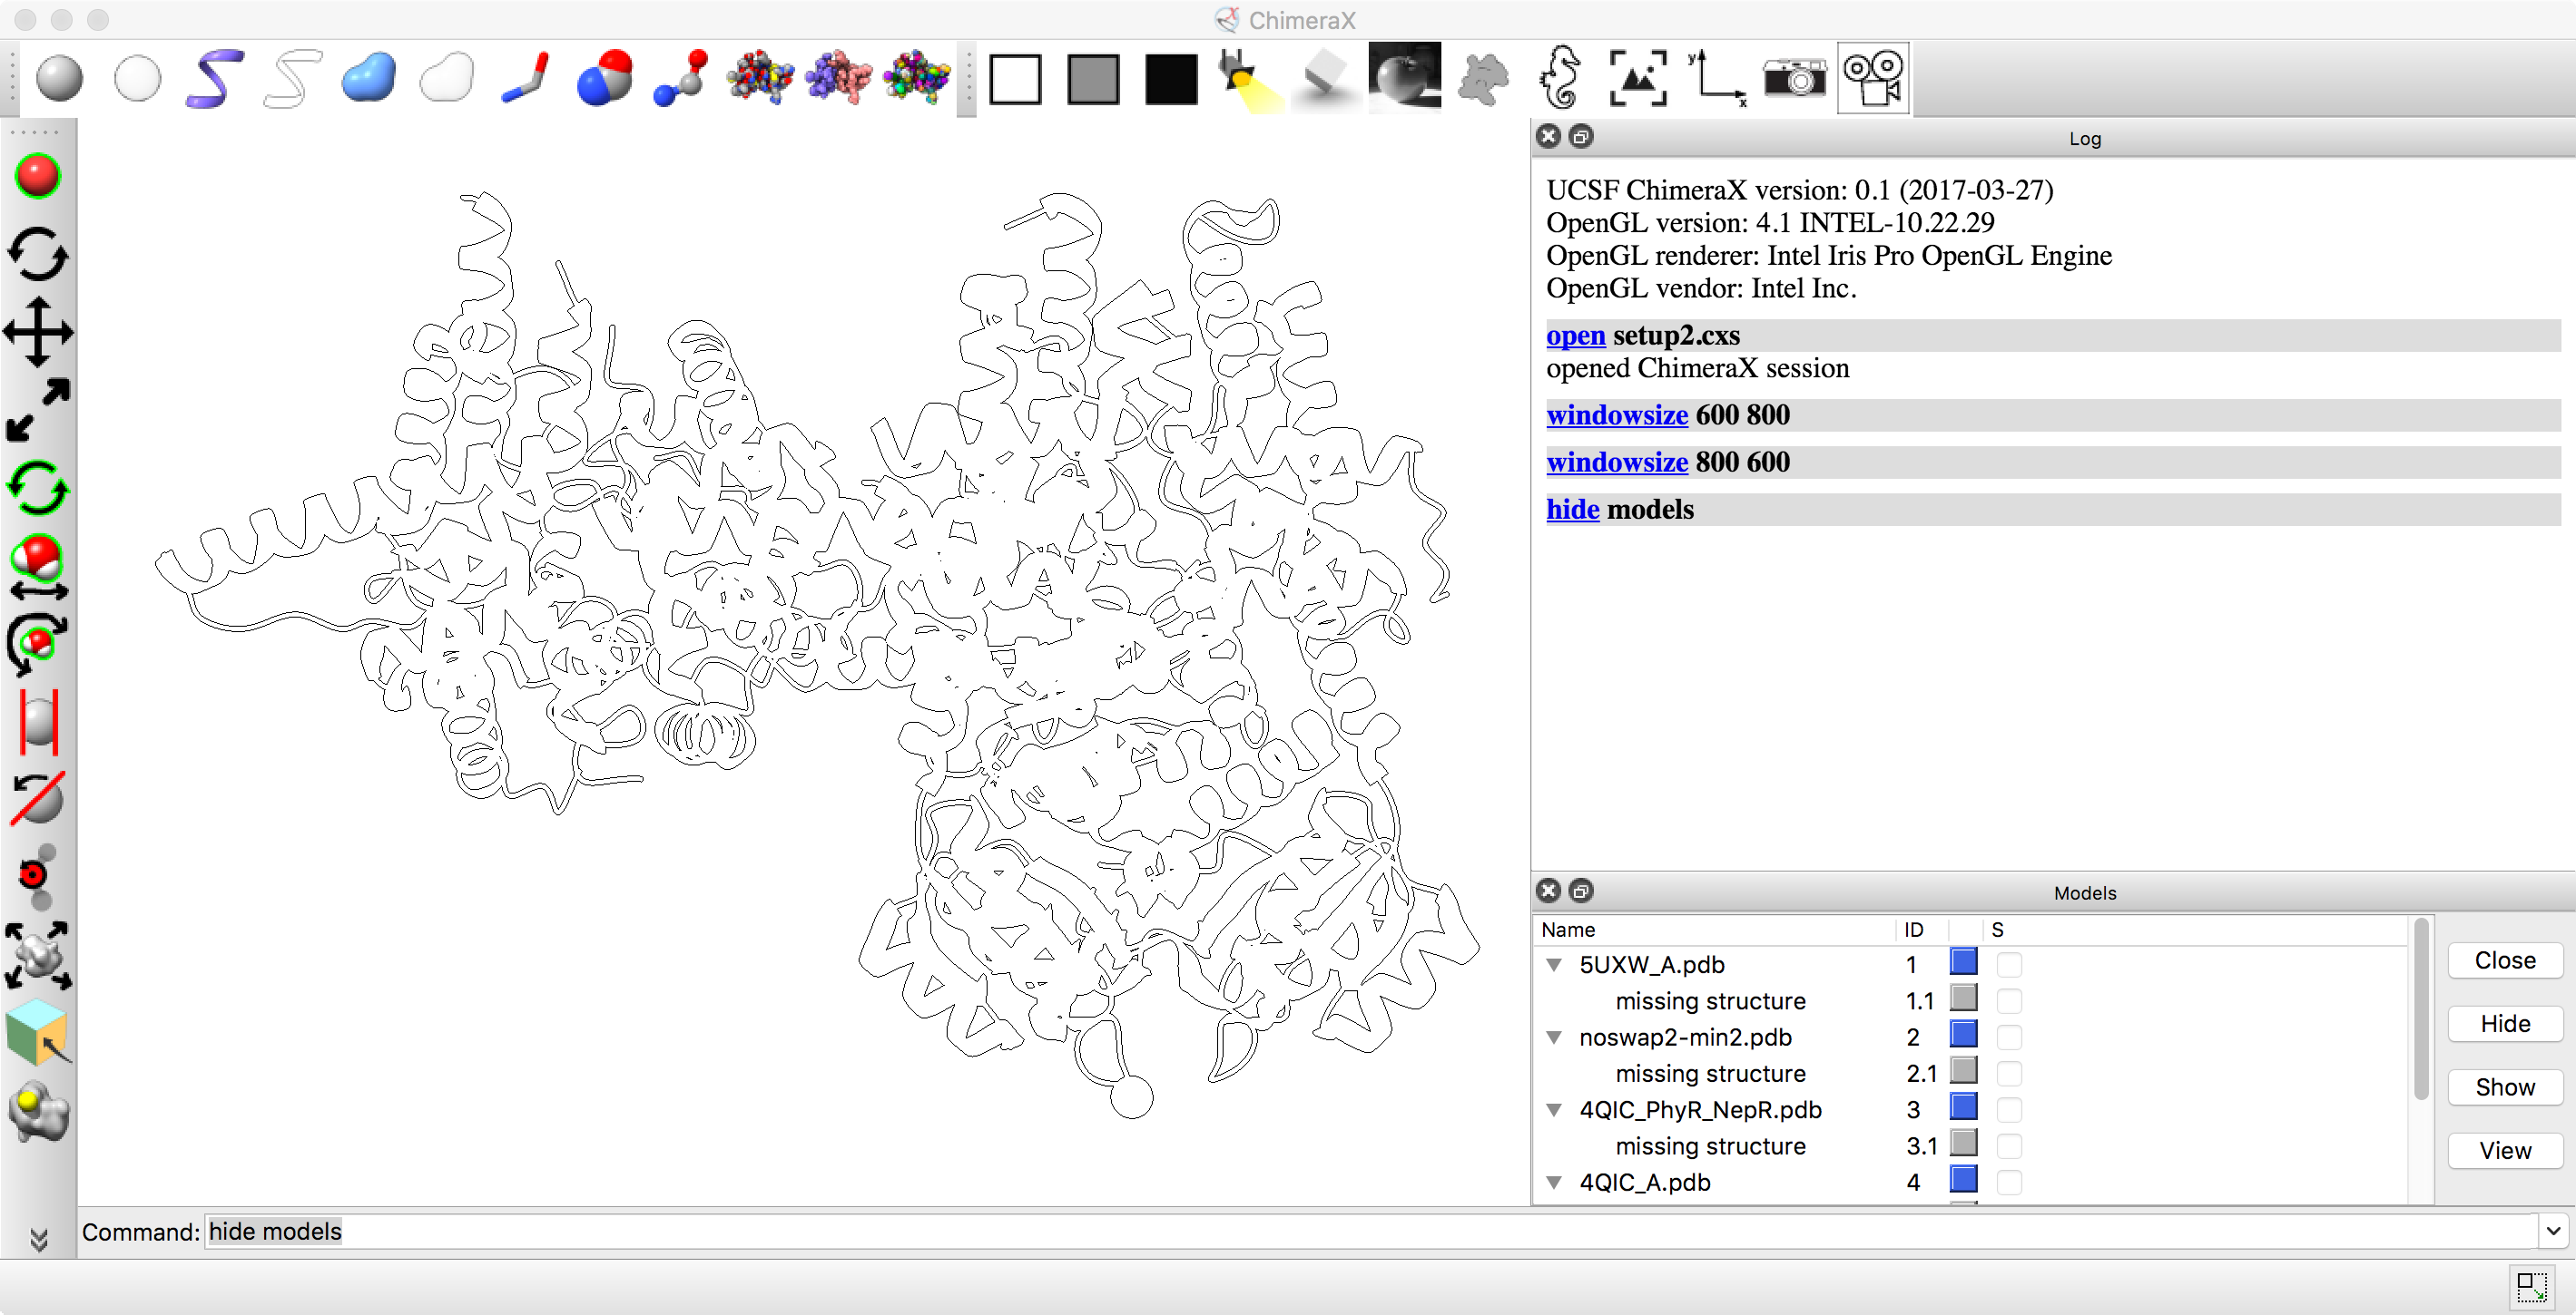Toggle select checkbox for 5UXW_A.pdb
Viewport: 2576px width, 1315px height.
coord(2008,964)
